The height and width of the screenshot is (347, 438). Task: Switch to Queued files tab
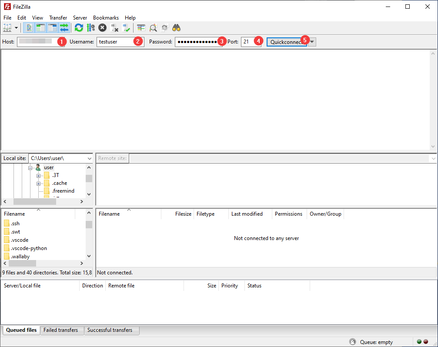pos(21,330)
